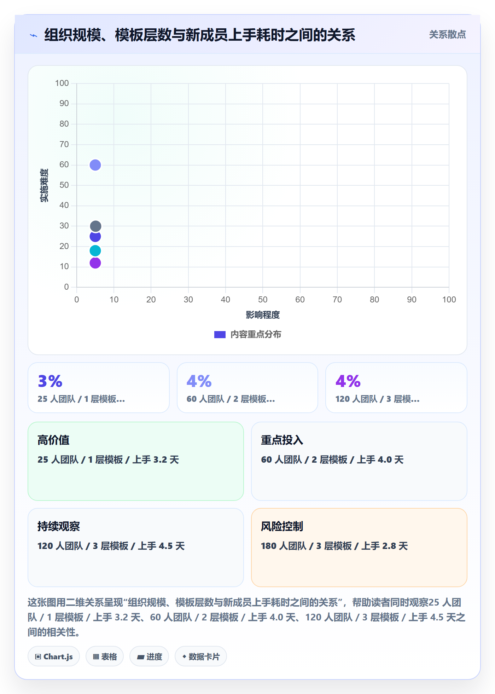Click the 影响程度 x-axis title
Viewport: 495px width, 694px height.
263,315
